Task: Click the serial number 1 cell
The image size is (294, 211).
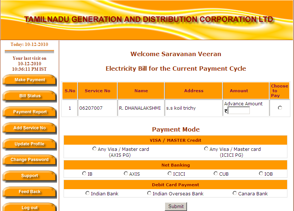Action: (x=70, y=108)
